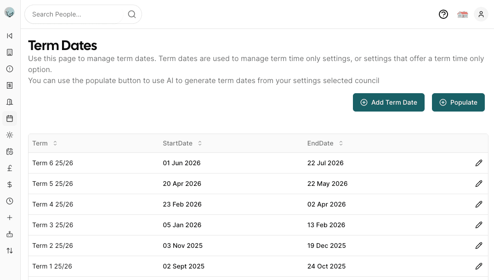The image size is (494, 280).
Task: Click the dollar sign sidebar icon
Action: click(x=10, y=184)
